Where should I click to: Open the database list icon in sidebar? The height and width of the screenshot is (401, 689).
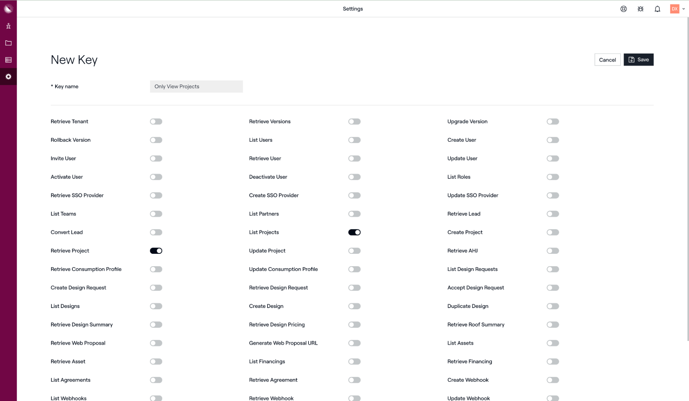pyautogui.click(x=8, y=60)
